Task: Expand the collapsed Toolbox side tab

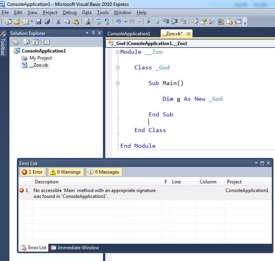Action: coord(3,43)
